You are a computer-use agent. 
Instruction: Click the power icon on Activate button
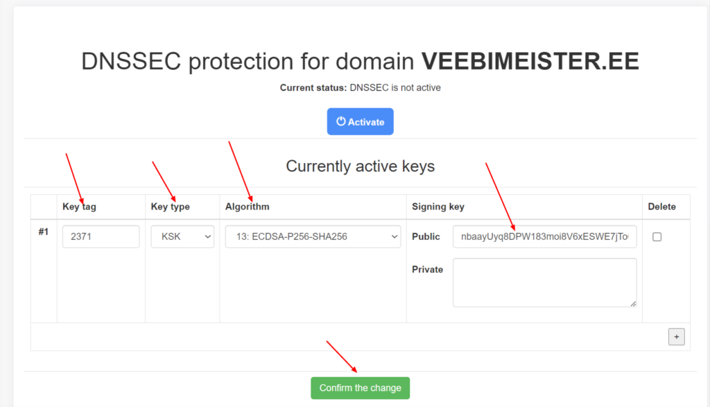[x=340, y=121]
